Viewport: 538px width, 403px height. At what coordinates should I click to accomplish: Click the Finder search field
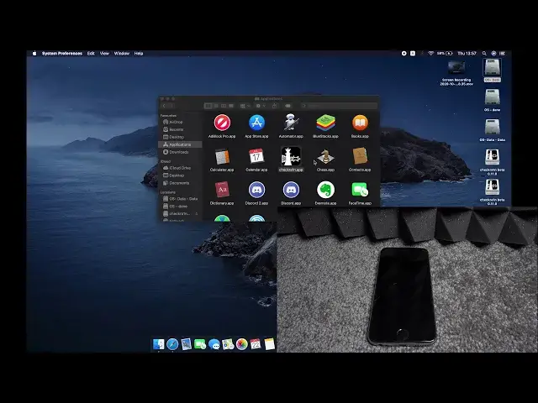coord(339,106)
